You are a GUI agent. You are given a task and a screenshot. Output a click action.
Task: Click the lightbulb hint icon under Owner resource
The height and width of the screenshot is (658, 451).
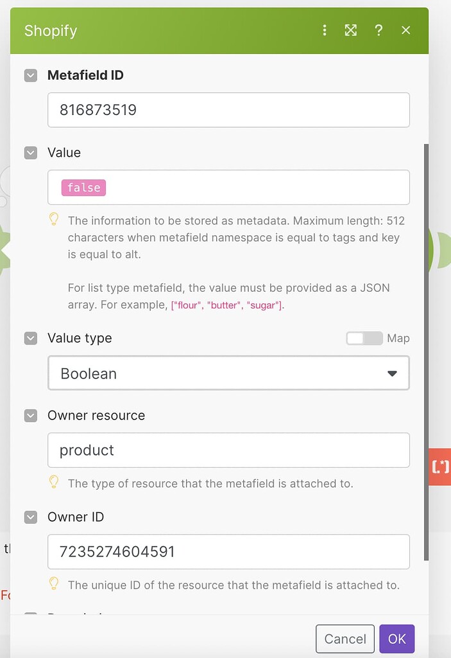point(54,482)
